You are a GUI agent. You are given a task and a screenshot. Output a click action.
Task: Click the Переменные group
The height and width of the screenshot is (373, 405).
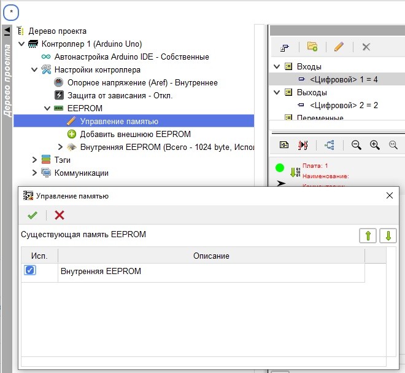point(320,118)
